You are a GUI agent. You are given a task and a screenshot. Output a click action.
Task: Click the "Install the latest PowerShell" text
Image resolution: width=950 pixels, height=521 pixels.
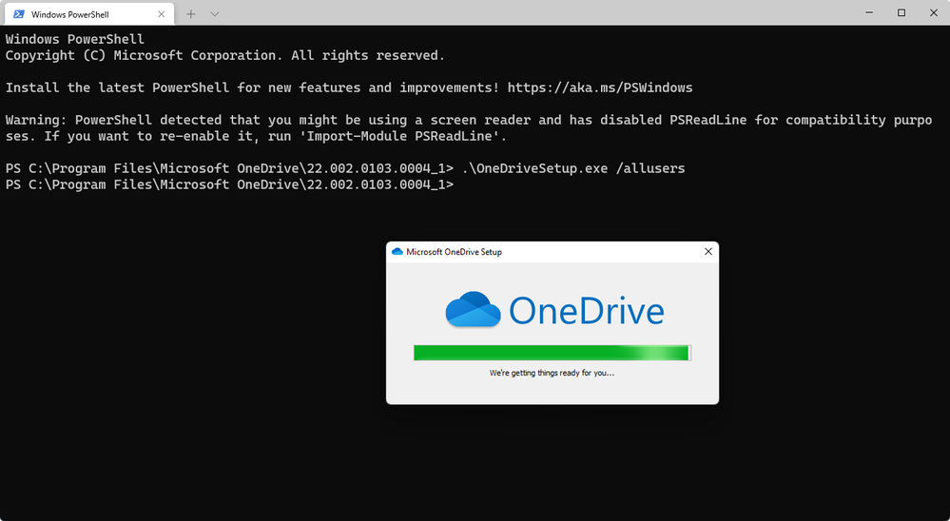[118, 87]
